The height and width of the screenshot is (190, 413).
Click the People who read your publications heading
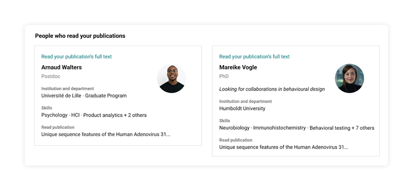point(80,36)
